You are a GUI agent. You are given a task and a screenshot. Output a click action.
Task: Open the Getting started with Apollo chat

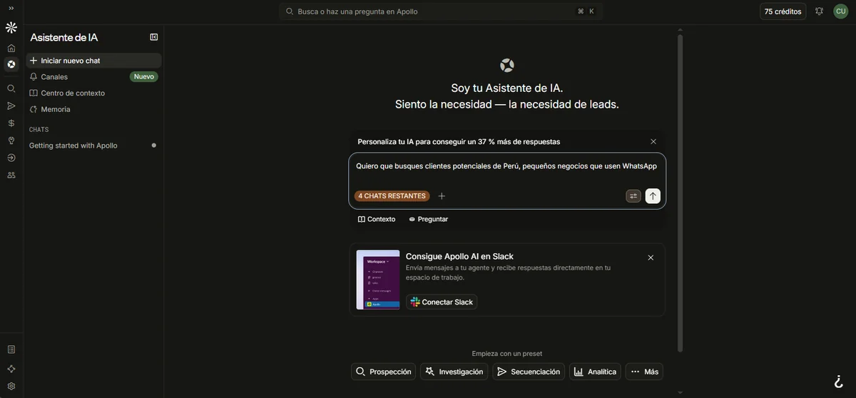pyautogui.click(x=93, y=146)
